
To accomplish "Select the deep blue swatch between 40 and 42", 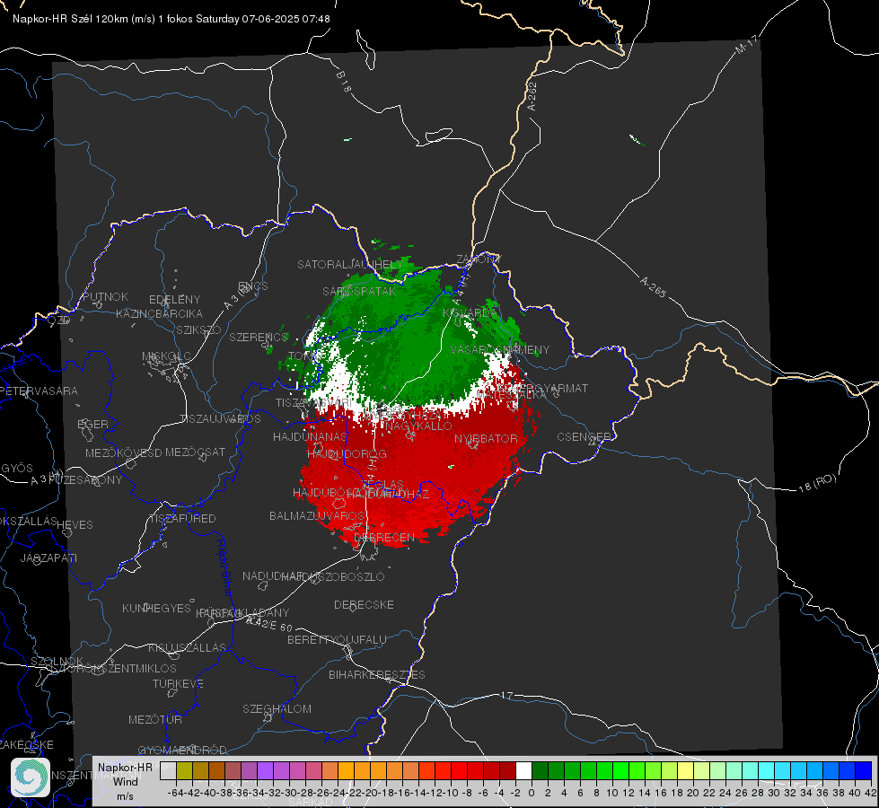I will click(x=864, y=770).
